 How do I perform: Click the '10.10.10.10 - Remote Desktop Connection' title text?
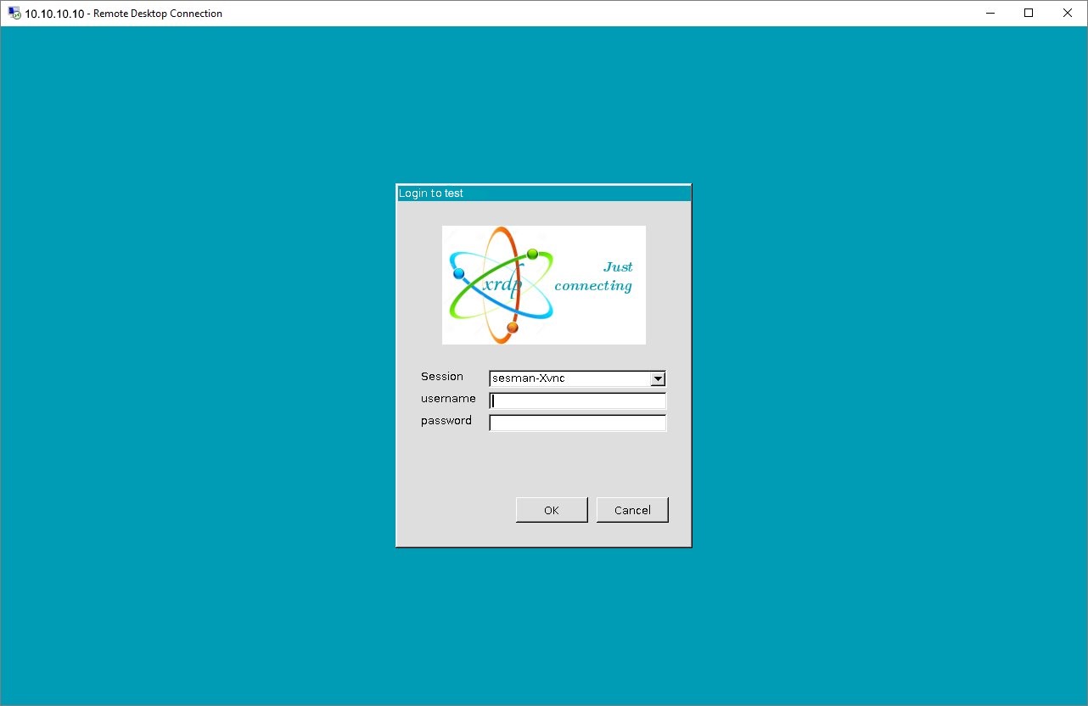click(x=124, y=14)
